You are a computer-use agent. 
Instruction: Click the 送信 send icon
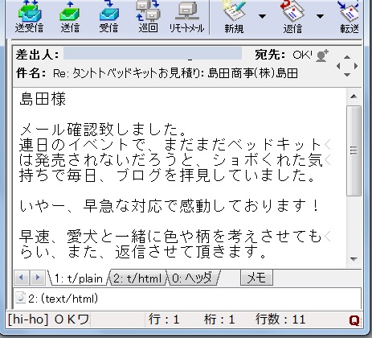[x=70, y=17]
